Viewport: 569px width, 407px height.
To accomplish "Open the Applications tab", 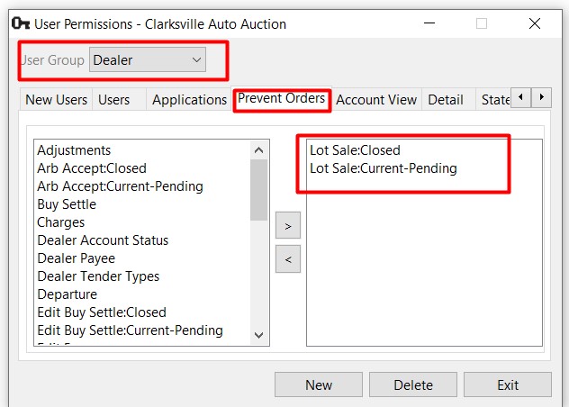I will pyautogui.click(x=189, y=100).
